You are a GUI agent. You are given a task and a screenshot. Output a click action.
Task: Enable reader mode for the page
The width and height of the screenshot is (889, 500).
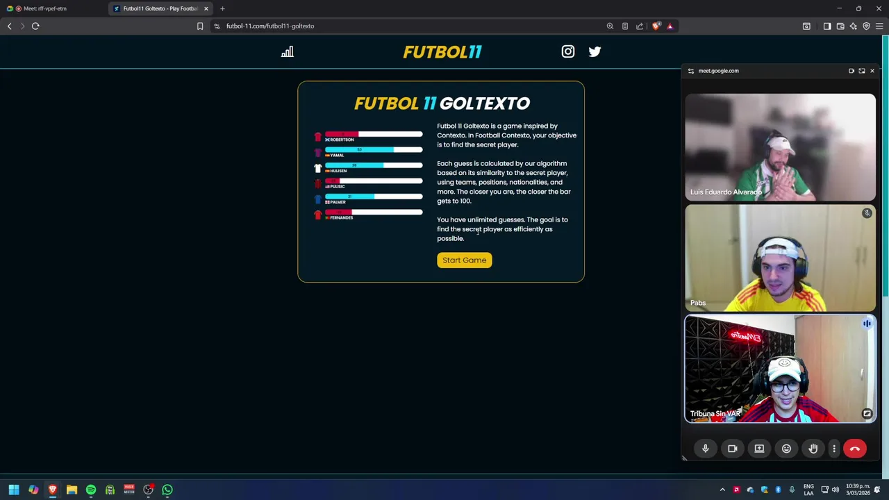[x=625, y=26]
